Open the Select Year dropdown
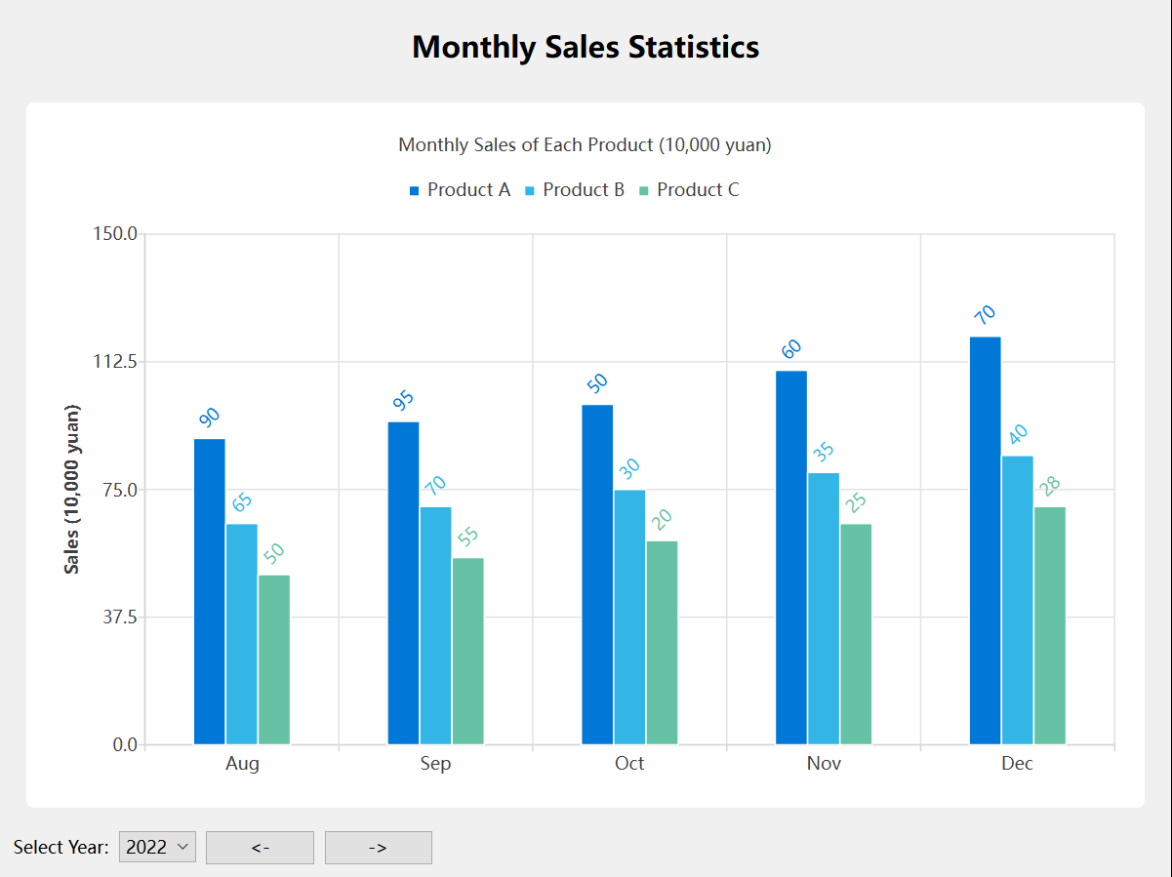1172x877 pixels. 157,848
